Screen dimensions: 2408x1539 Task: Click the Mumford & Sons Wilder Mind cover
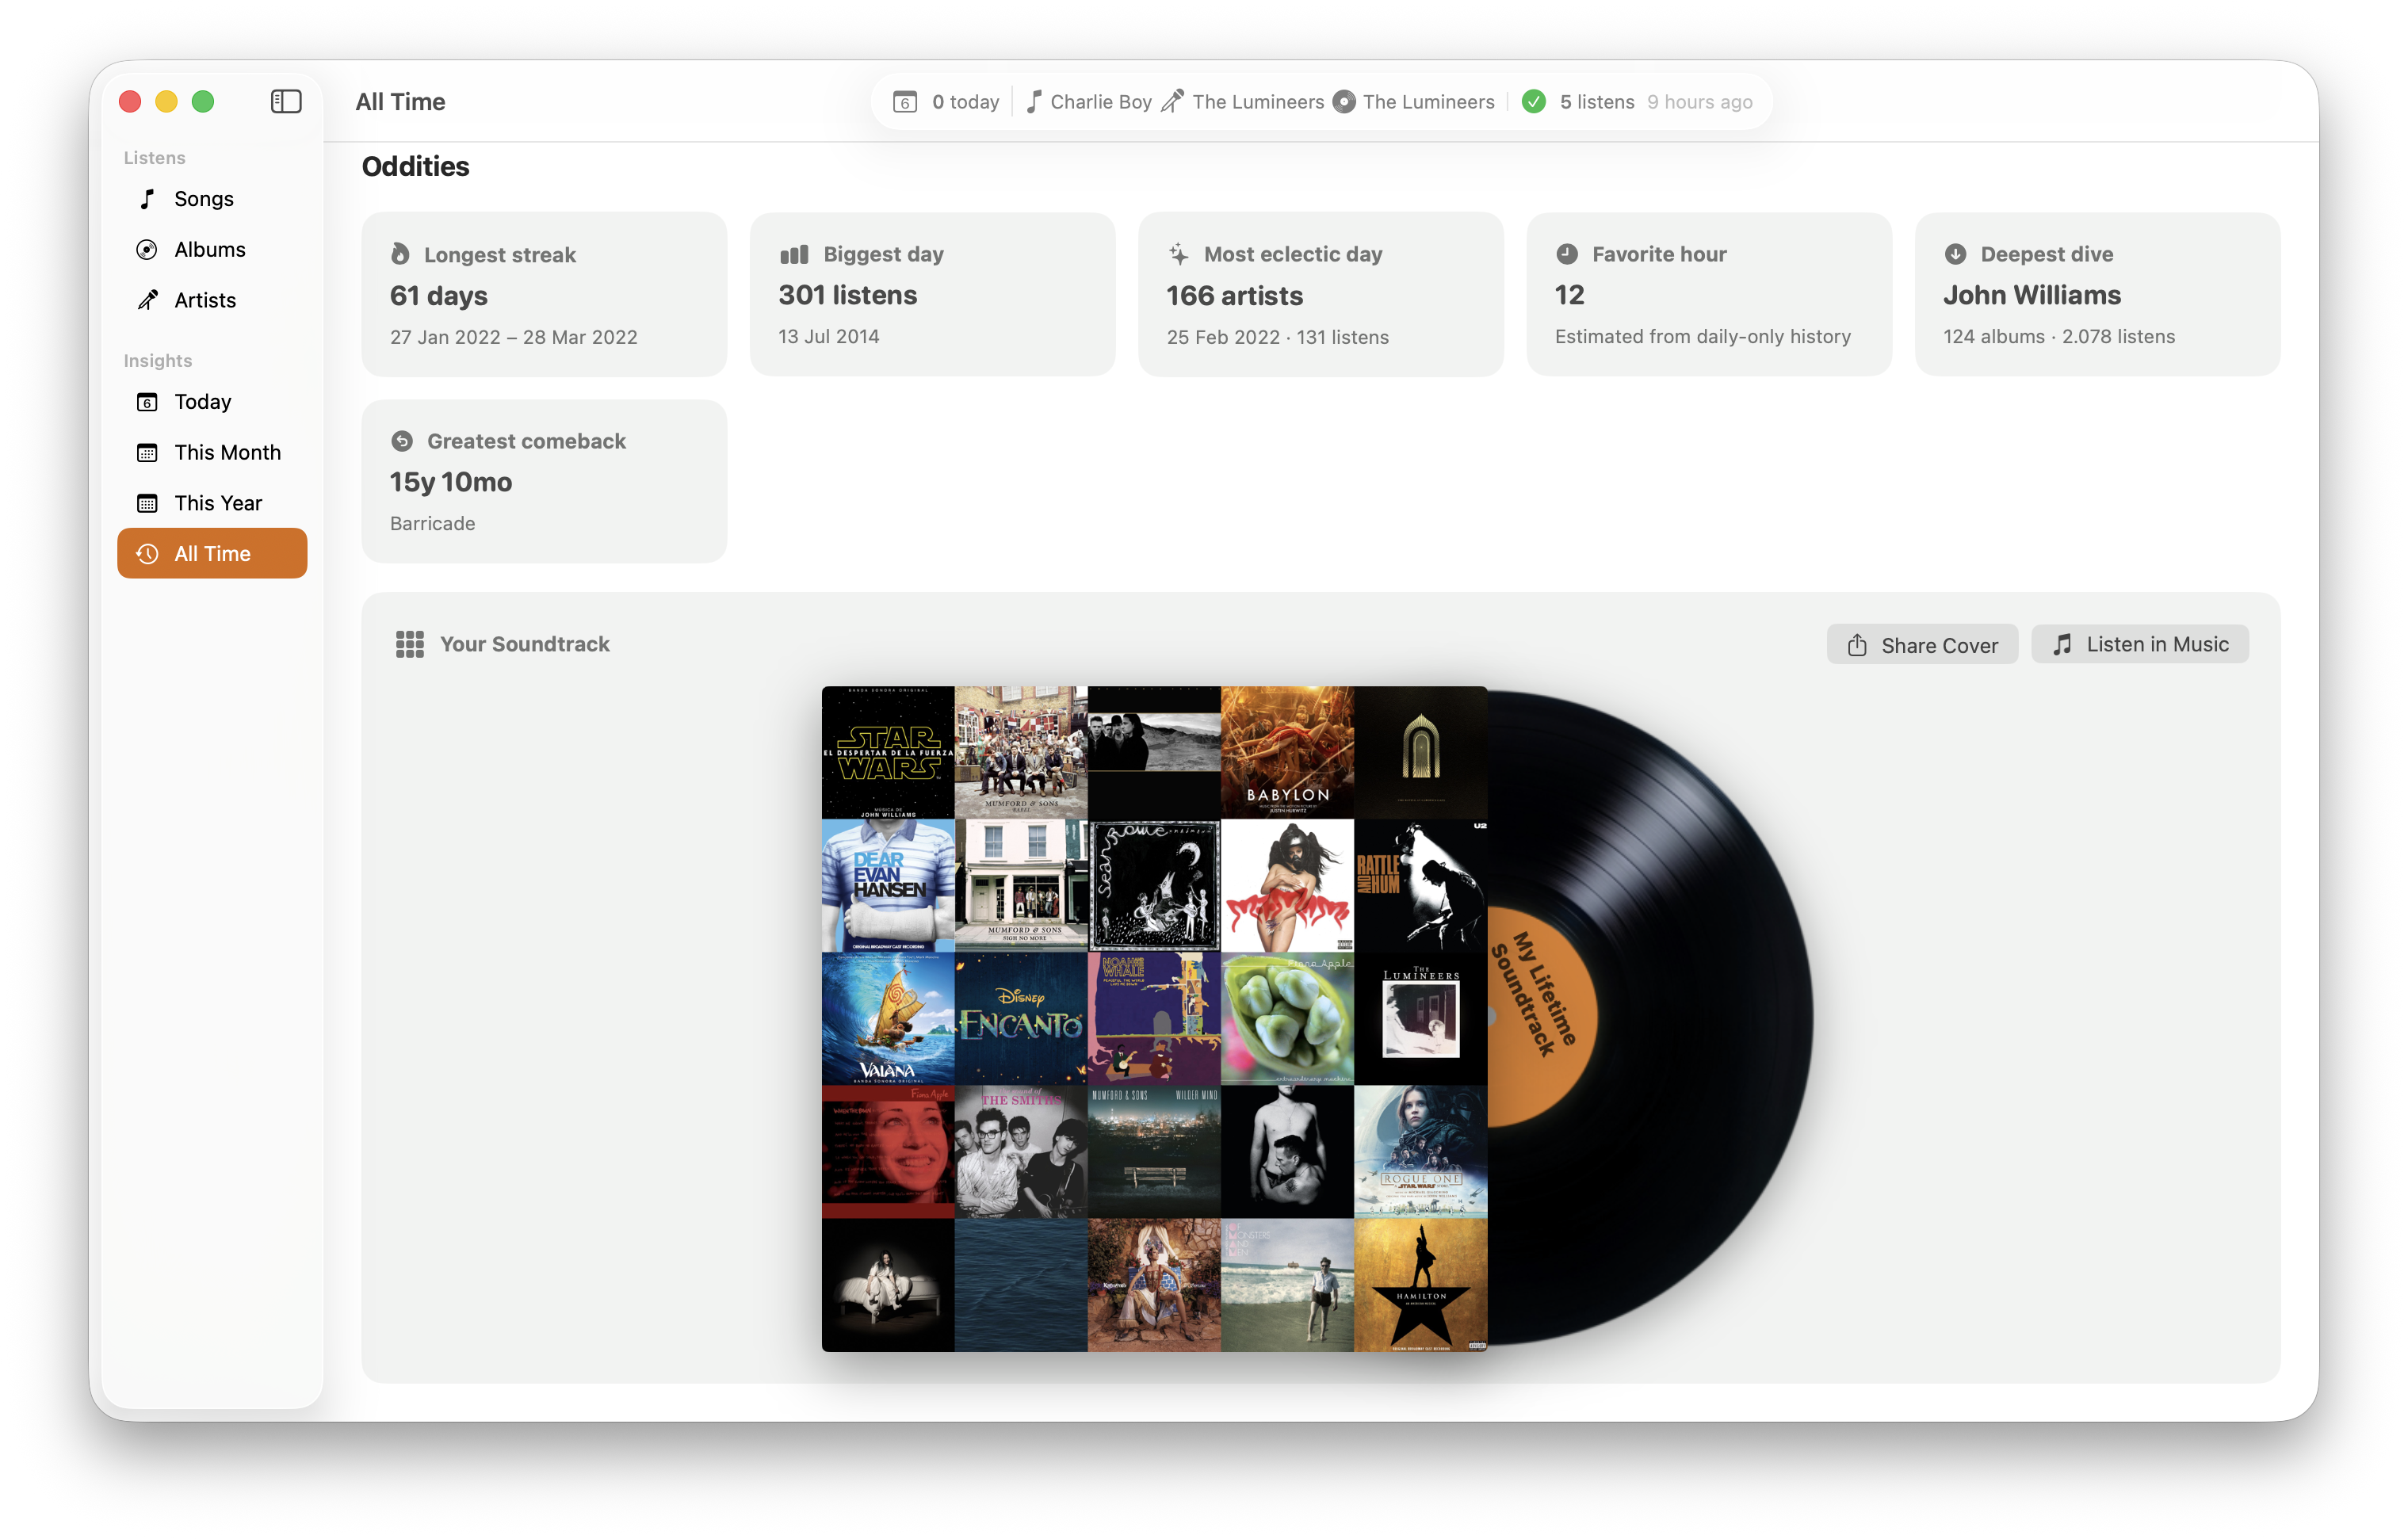pos(1154,1151)
